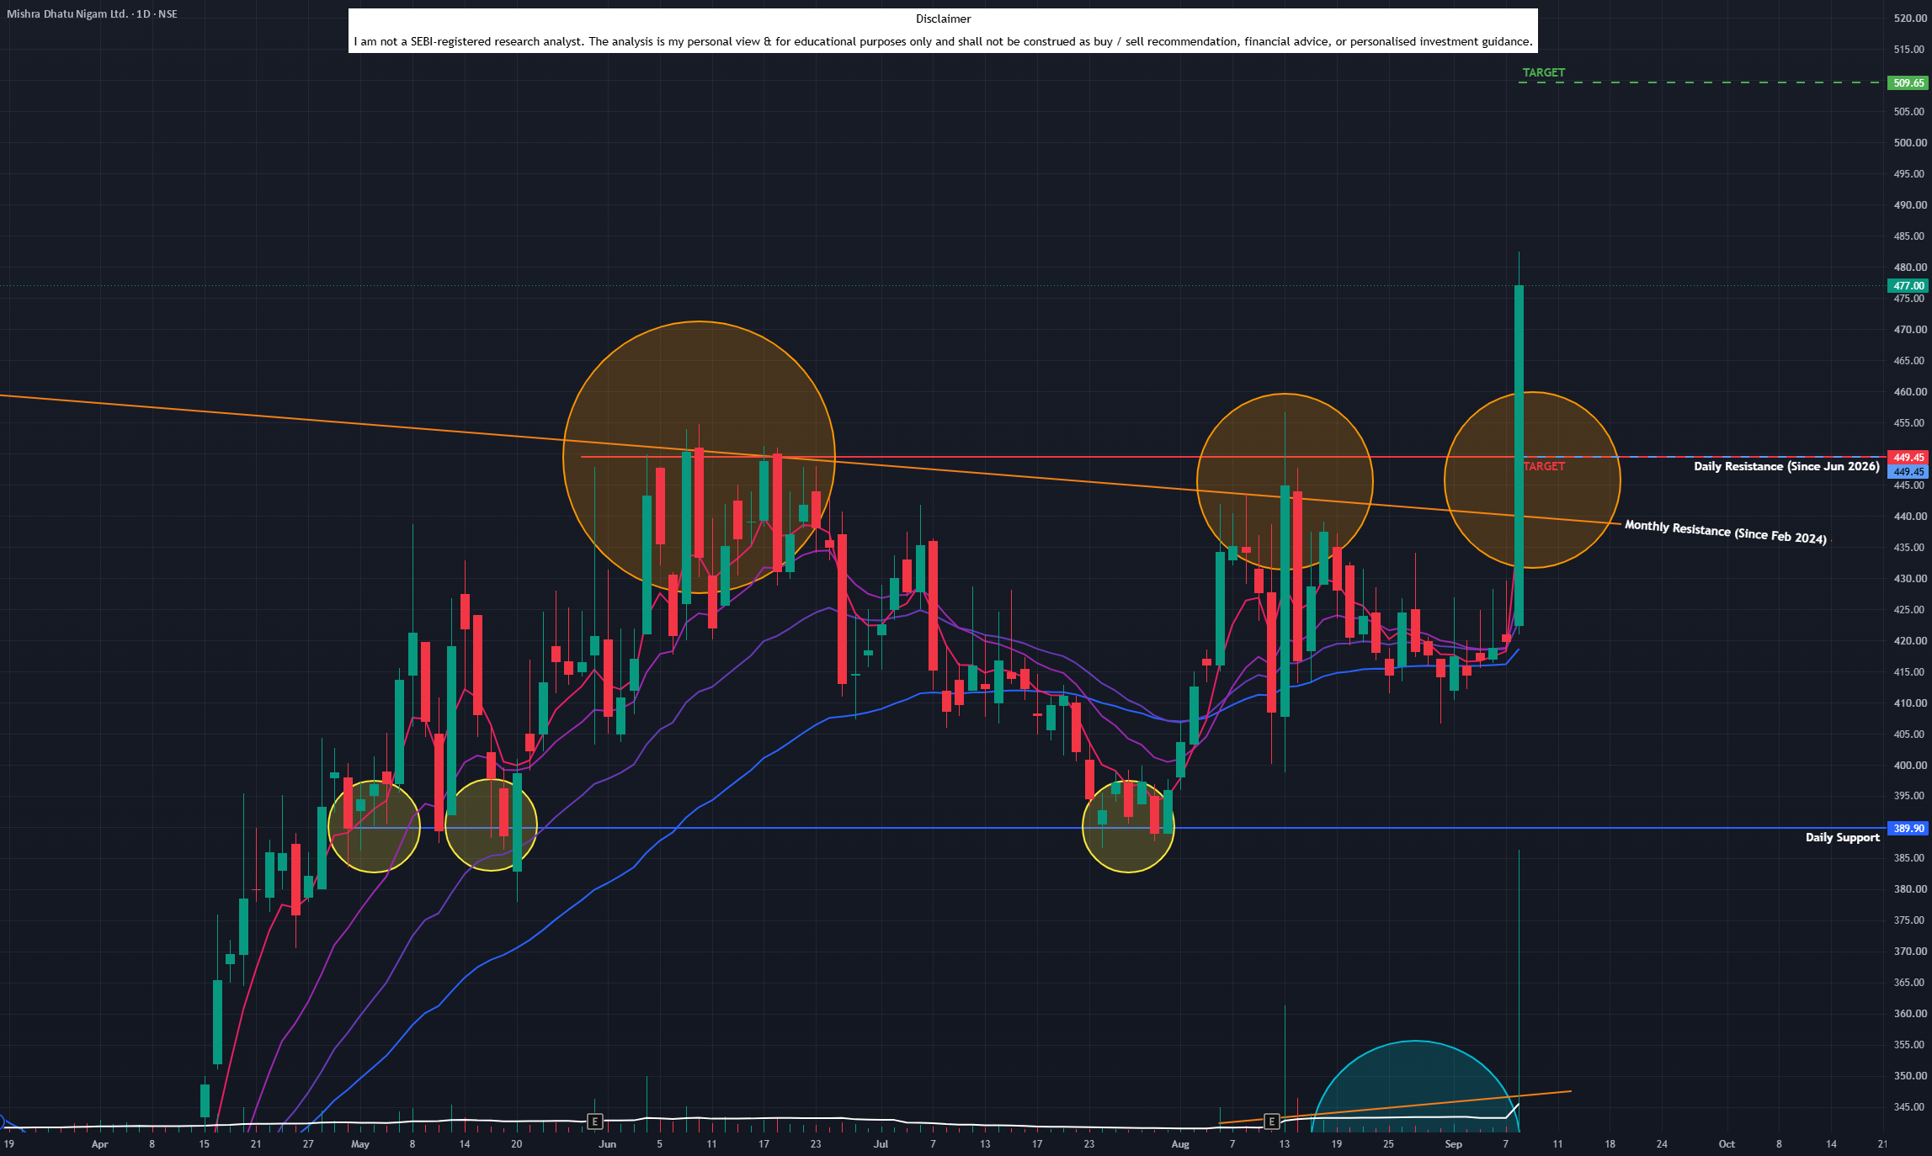Click the Jun label on the time axis
1932x1156 pixels.
click(x=607, y=1144)
